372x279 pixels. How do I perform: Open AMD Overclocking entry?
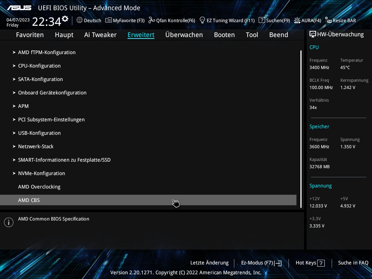(x=39, y=187)
